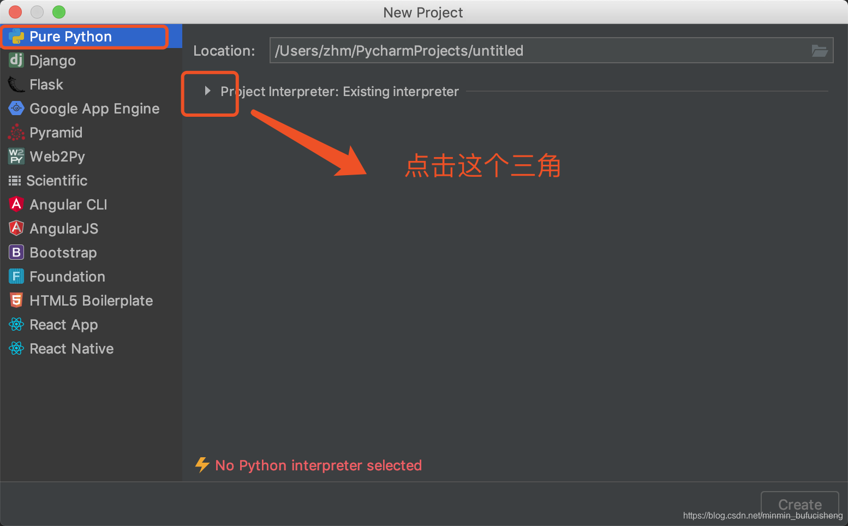Select the Scientific label
The width and height of the screenshot is (848, 526).
click(57, 181)
